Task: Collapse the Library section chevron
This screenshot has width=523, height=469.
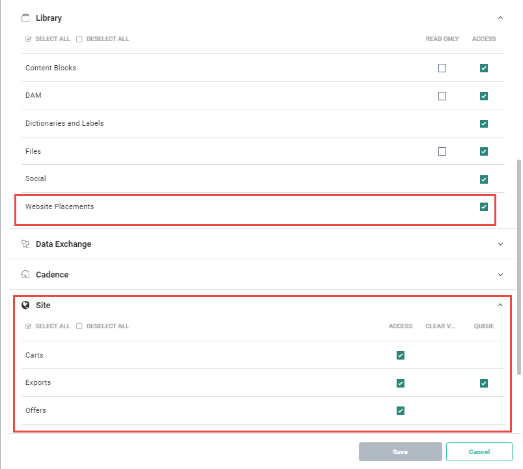Action: point(500,18)
